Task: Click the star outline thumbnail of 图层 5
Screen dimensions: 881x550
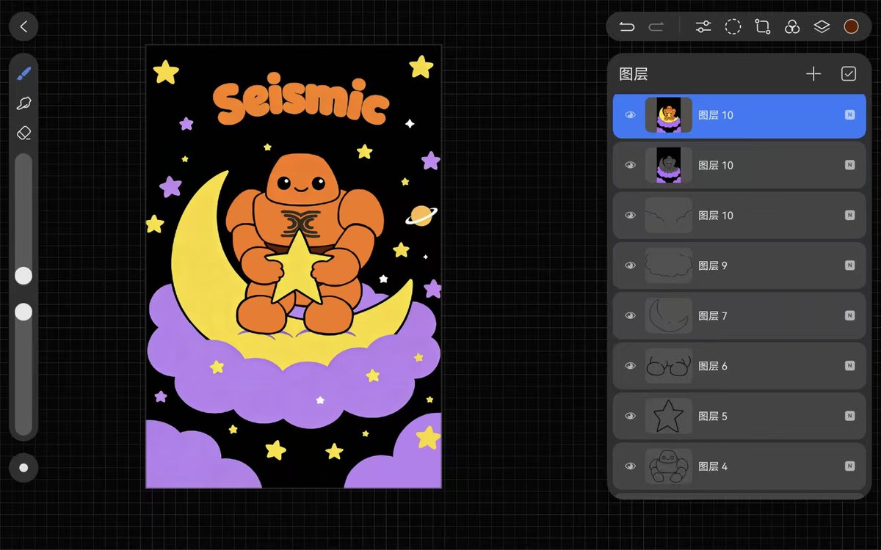Action: click(669, 416)
